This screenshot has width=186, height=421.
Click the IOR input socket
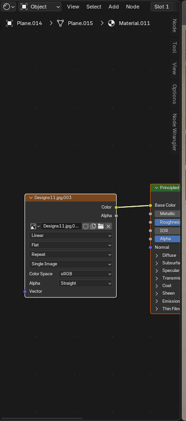click(150, 231)
